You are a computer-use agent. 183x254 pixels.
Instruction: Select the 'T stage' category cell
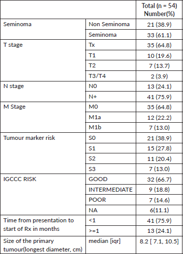(x=43, y=60)
